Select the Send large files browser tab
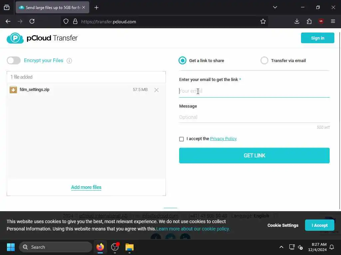 [52, 8]
